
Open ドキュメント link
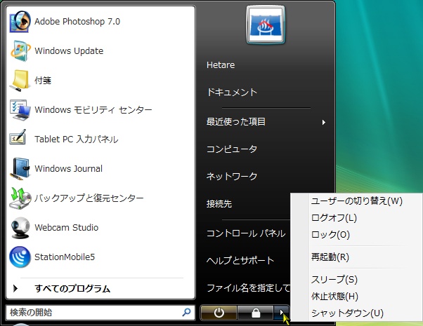(x=232, y=92)
